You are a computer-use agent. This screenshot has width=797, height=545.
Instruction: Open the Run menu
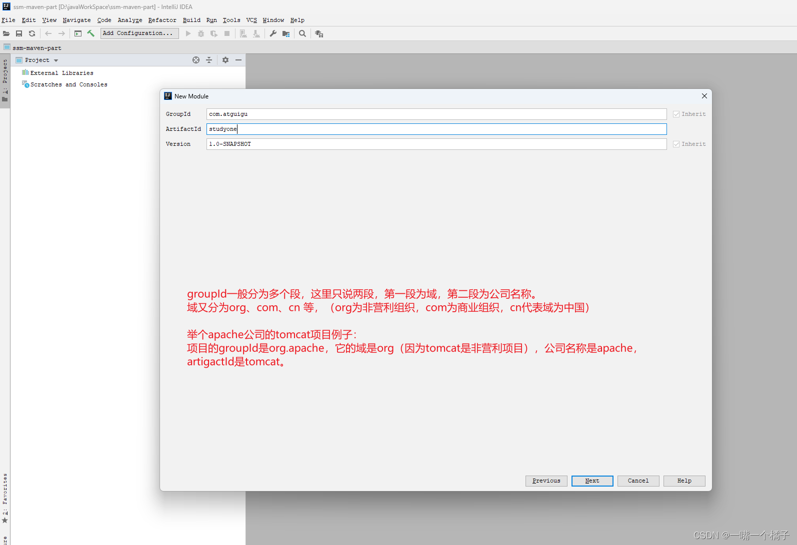click(211, 20)
